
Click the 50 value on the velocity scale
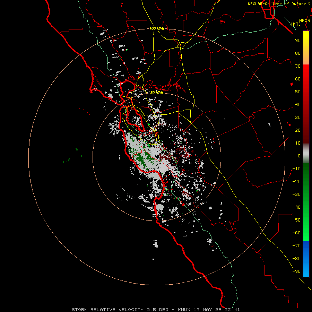pos(298,92)
